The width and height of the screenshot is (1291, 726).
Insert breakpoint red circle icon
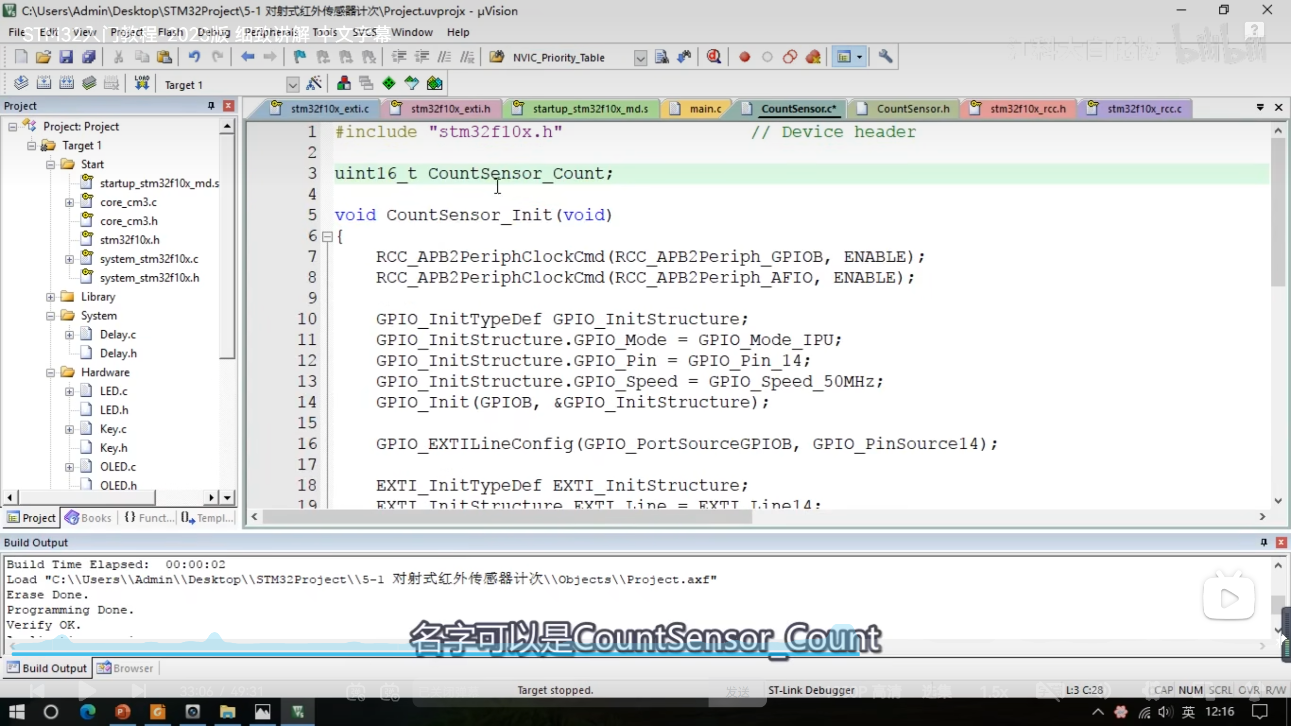(744, 57)
